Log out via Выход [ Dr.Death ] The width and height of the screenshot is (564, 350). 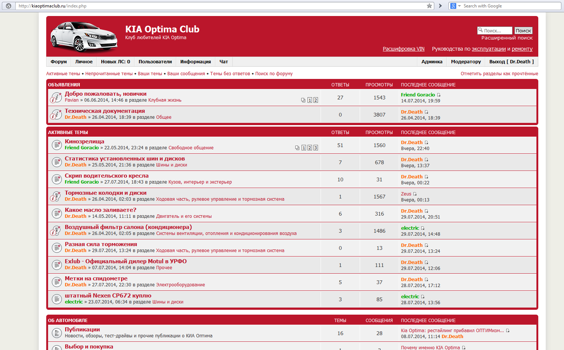511,62
